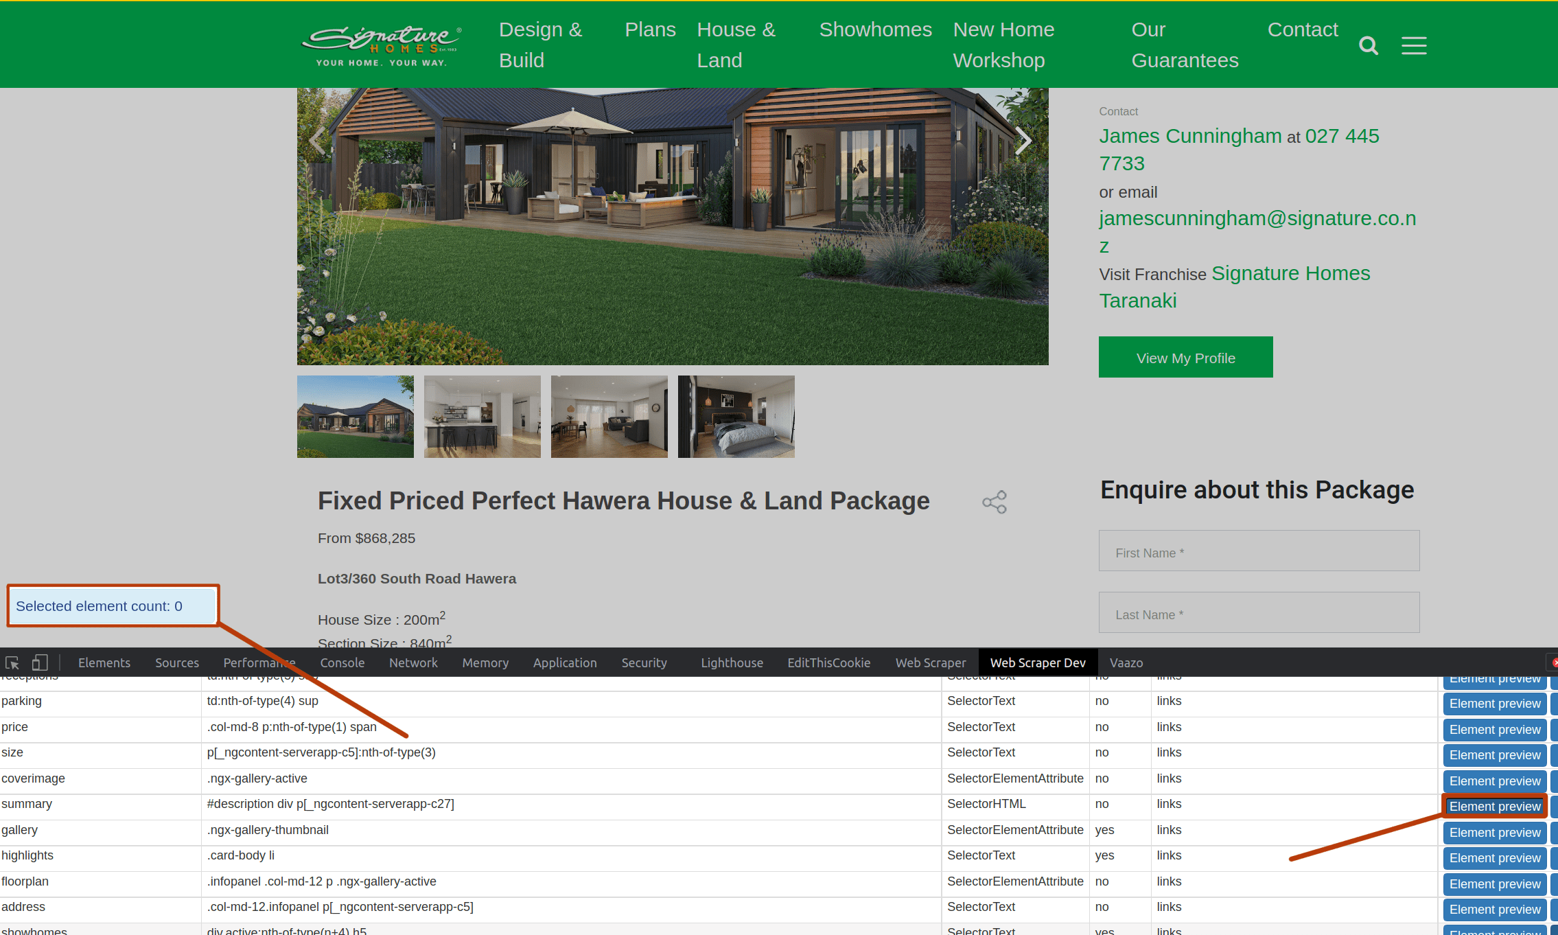
Task: Select the bedroom thumbnail image
Action: (736, 416)
